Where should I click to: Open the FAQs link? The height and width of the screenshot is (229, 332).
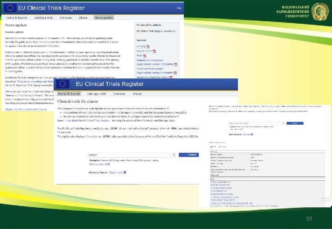click(139, 56)
